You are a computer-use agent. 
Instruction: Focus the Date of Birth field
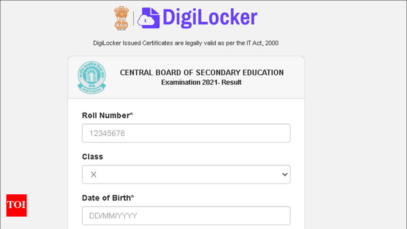tap(186, 216)
